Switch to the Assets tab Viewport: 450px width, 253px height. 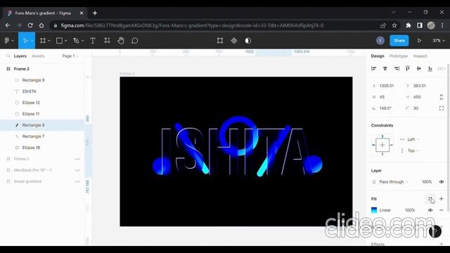click(38, 56)
